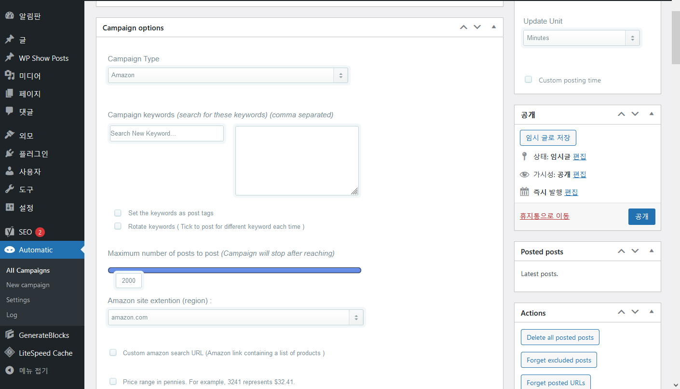
Task: Open the Campaign Type dropdown
Action: [228, 75]
